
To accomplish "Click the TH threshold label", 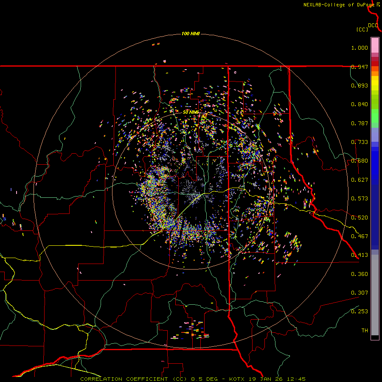I will click(365, 331).
